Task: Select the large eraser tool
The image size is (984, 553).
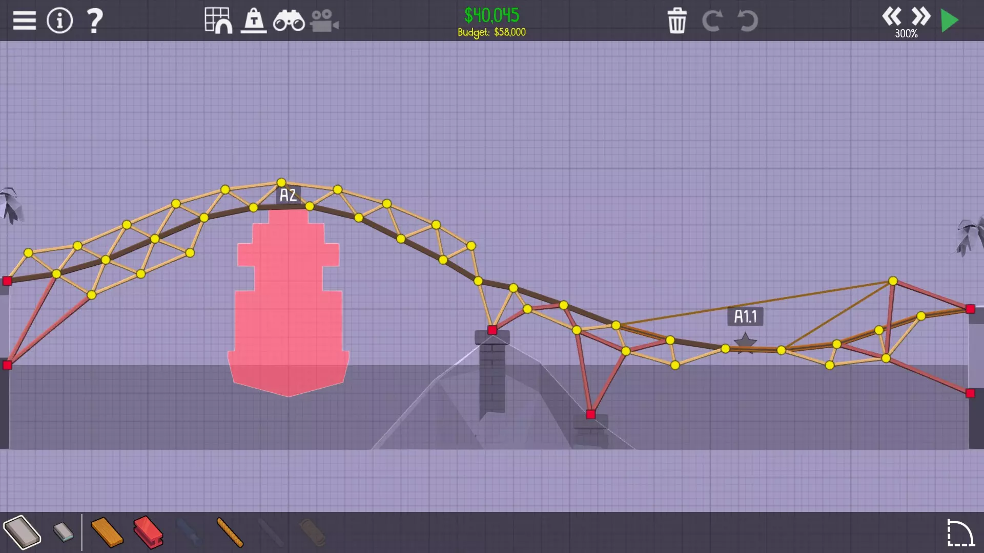Action: tap(22, 533)
